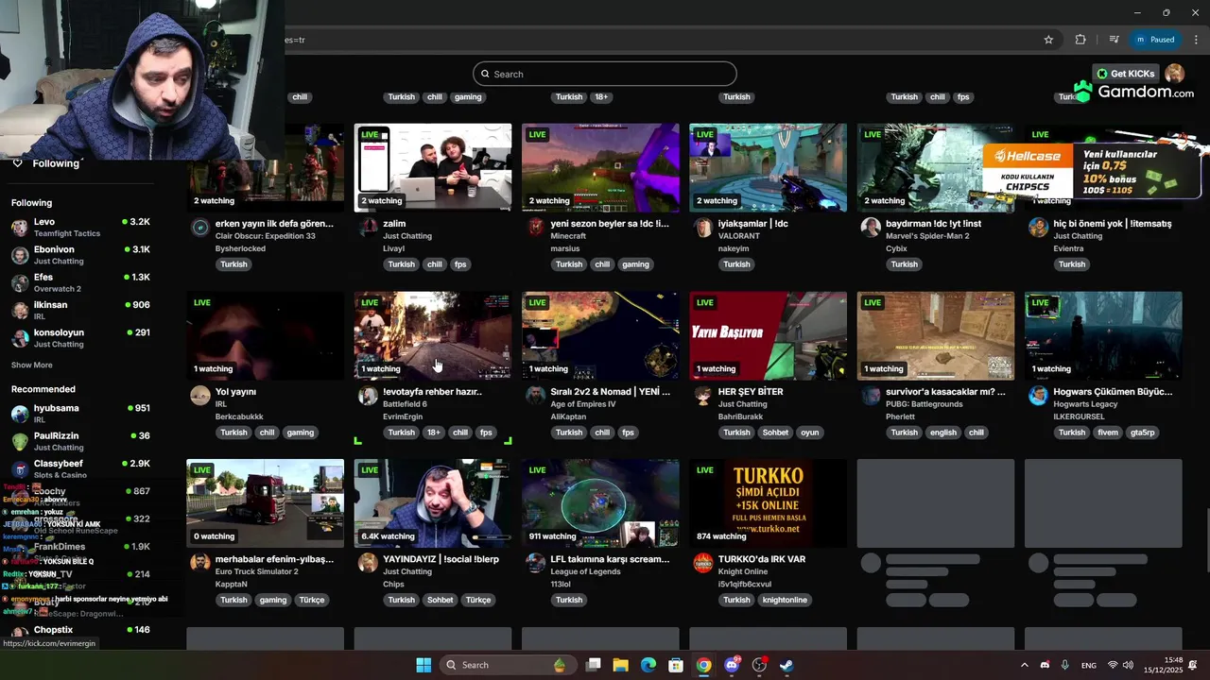The image size is (1210, 680).
Task: Open the volume control in the system tray
Action: click(x=1128, y=665)
